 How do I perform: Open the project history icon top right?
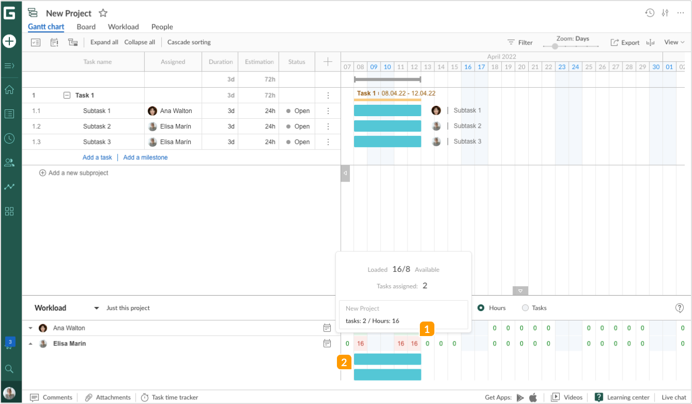650,12
